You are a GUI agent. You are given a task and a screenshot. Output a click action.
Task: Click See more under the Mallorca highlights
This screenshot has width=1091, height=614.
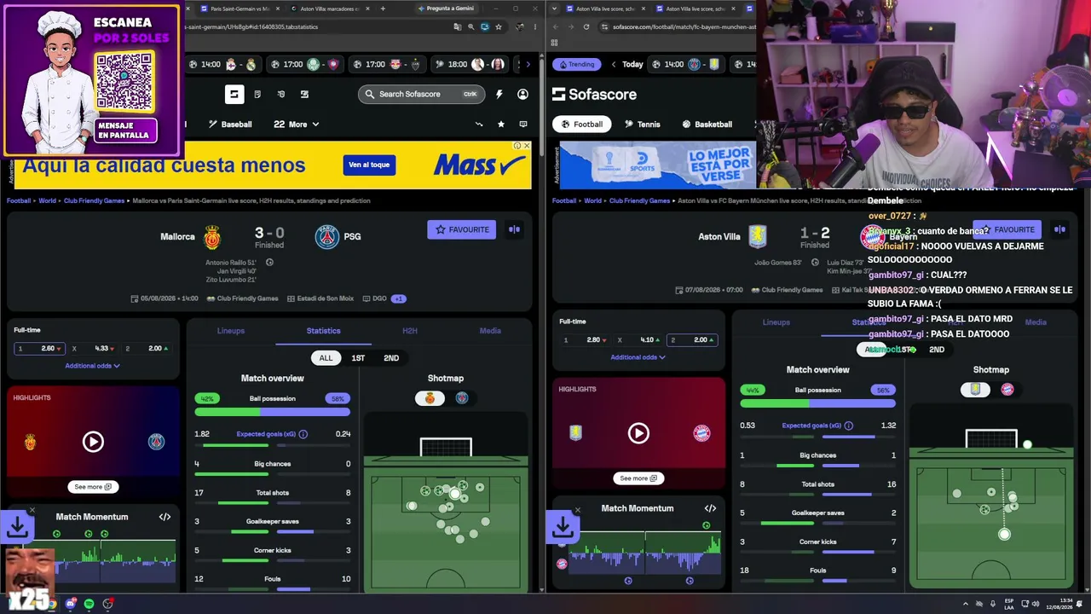click(93, 487)
